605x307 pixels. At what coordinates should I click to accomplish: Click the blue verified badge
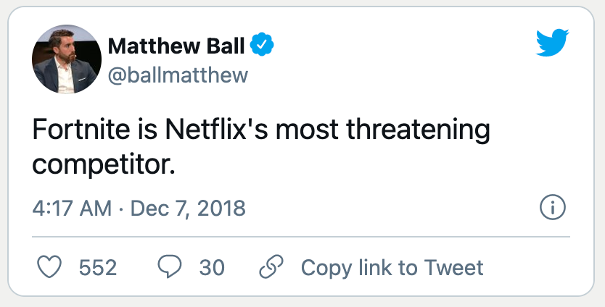point(262,46)
